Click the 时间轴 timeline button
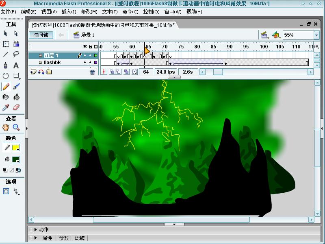 (x=41, y=35)
